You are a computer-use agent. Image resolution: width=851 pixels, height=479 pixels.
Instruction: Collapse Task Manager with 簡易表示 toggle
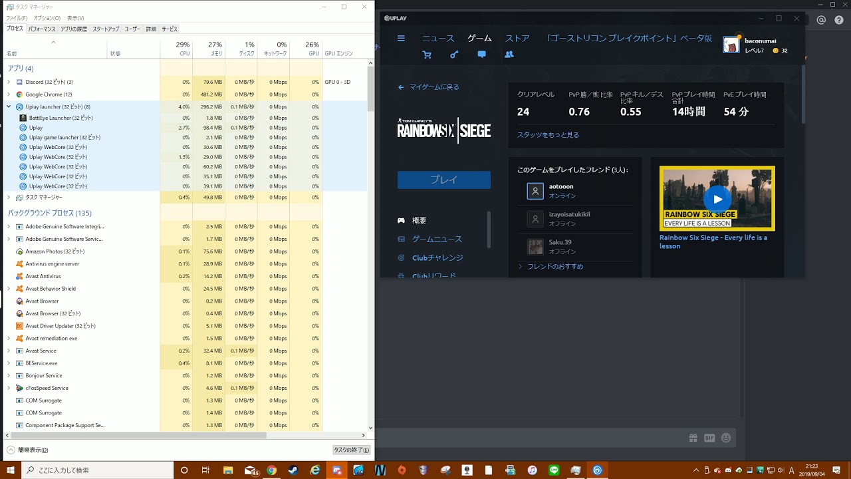pyautogui.click(x=27, y=450)
